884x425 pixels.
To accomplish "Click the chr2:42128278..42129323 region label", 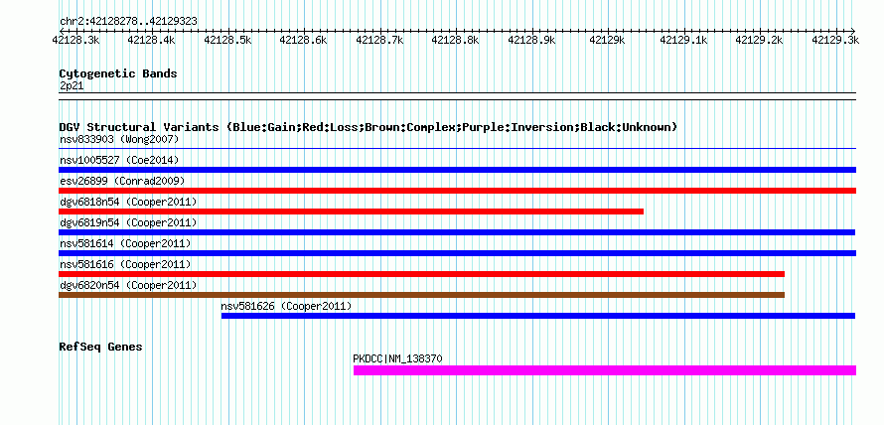I will click(x=128, y=22).
